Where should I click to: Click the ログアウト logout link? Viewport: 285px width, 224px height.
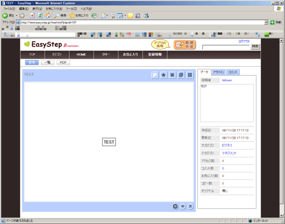pos(244,41)
